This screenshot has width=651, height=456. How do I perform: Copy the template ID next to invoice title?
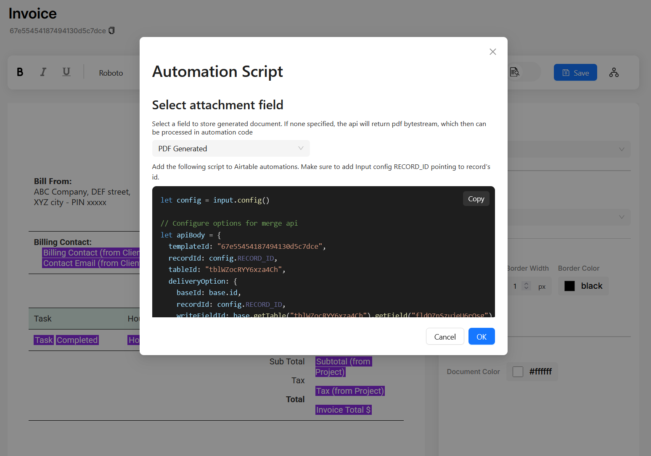(111, 31)
